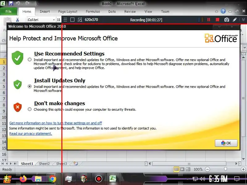This screenshot has width=247, height=185.
Task: Open Customize Quick Access Toolbar dropdown
Action: (38, 3)
